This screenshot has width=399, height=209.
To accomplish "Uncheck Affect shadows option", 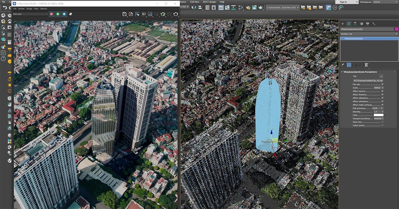I will 382,95.
